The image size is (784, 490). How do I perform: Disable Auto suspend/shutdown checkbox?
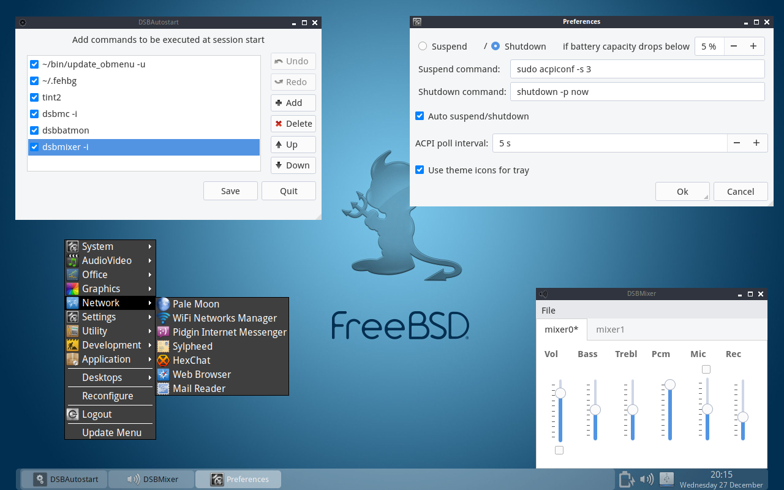pos(420,116)
